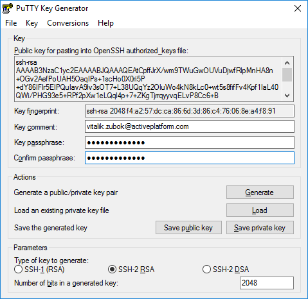Click the PuTTY Key Generator title bar icon

click(x=7, y=8)
